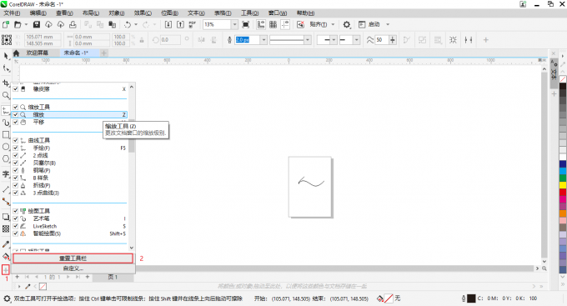
Task: Select the Pick tool arrow in toolbox
Action: 6,56
